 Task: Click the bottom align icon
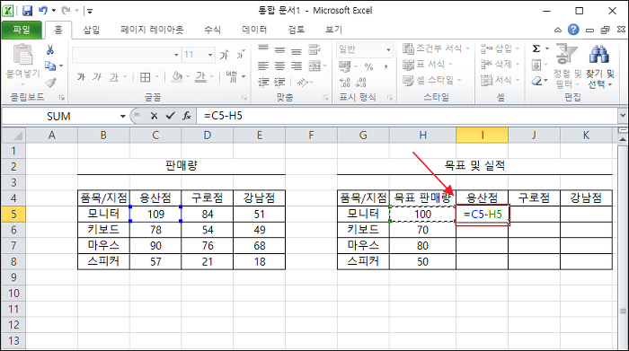click(296, 51)
